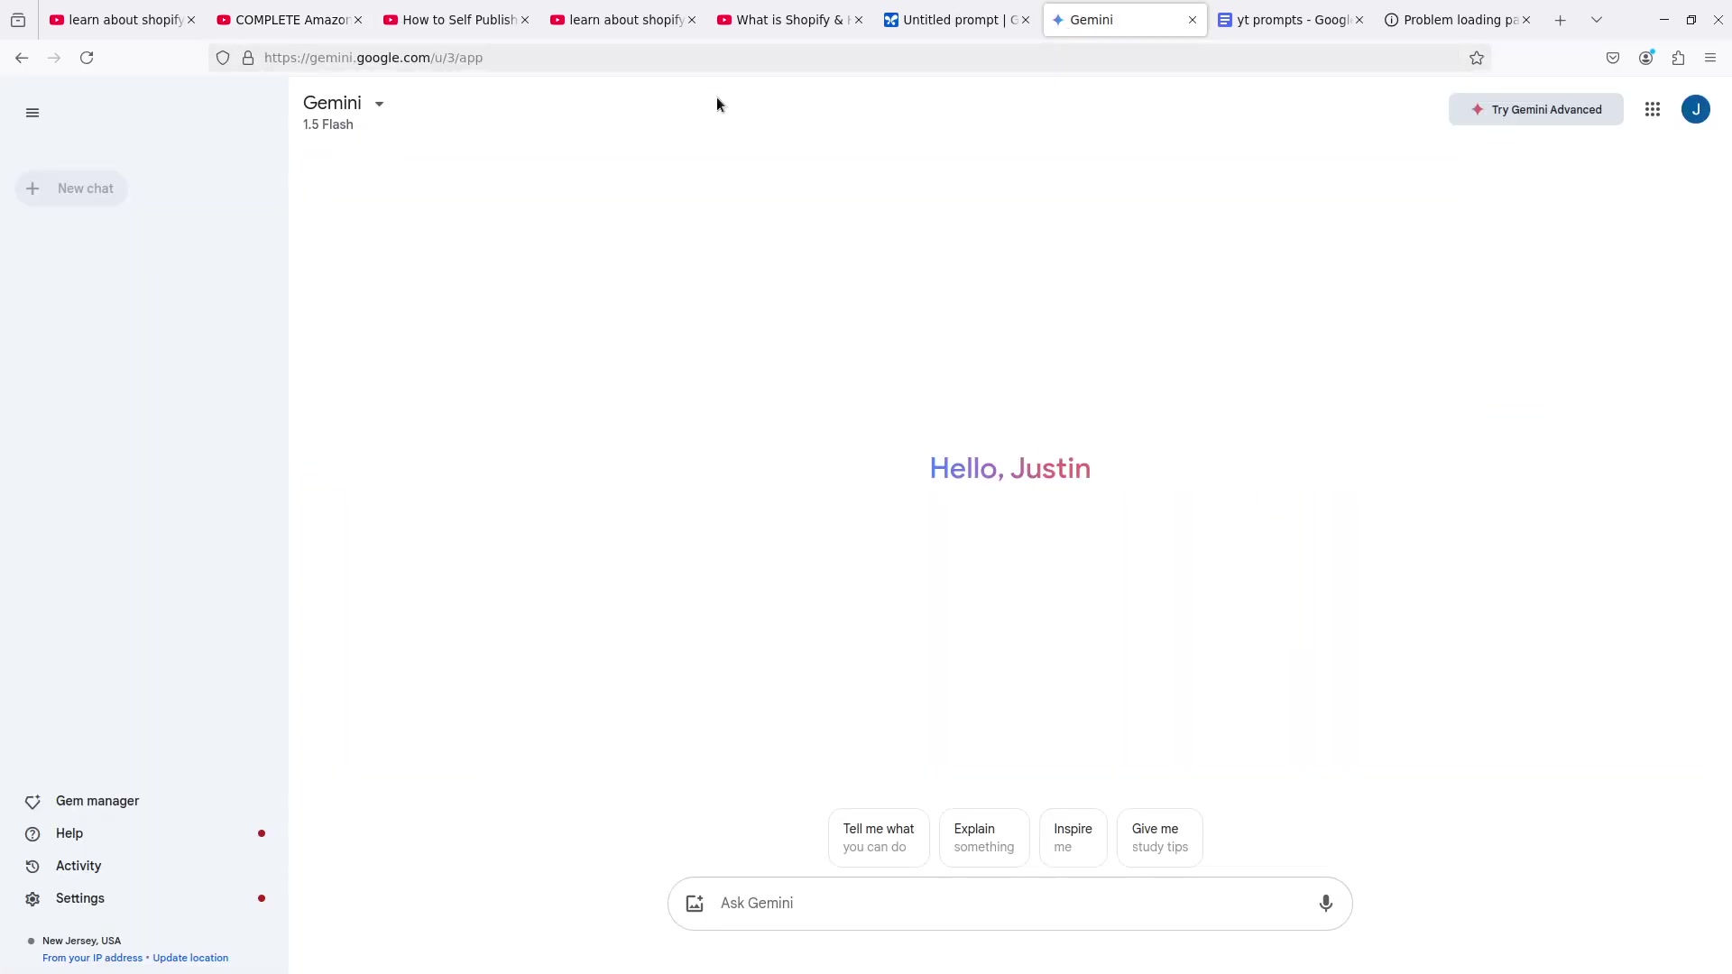This screenshot has width=1732, height=974.
Task: Click the upload image icon
Action: click(695, 904)
